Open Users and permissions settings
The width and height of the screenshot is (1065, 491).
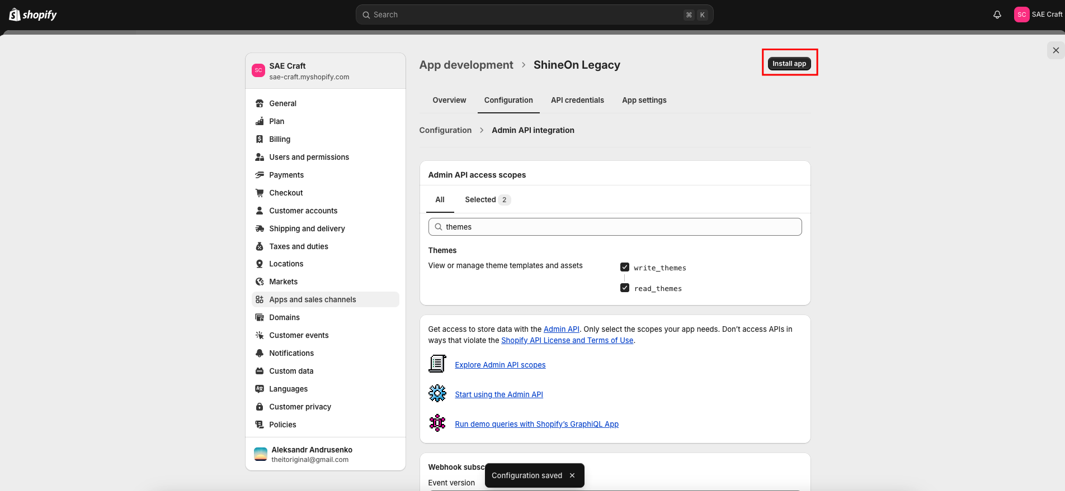tap(326, 157)
